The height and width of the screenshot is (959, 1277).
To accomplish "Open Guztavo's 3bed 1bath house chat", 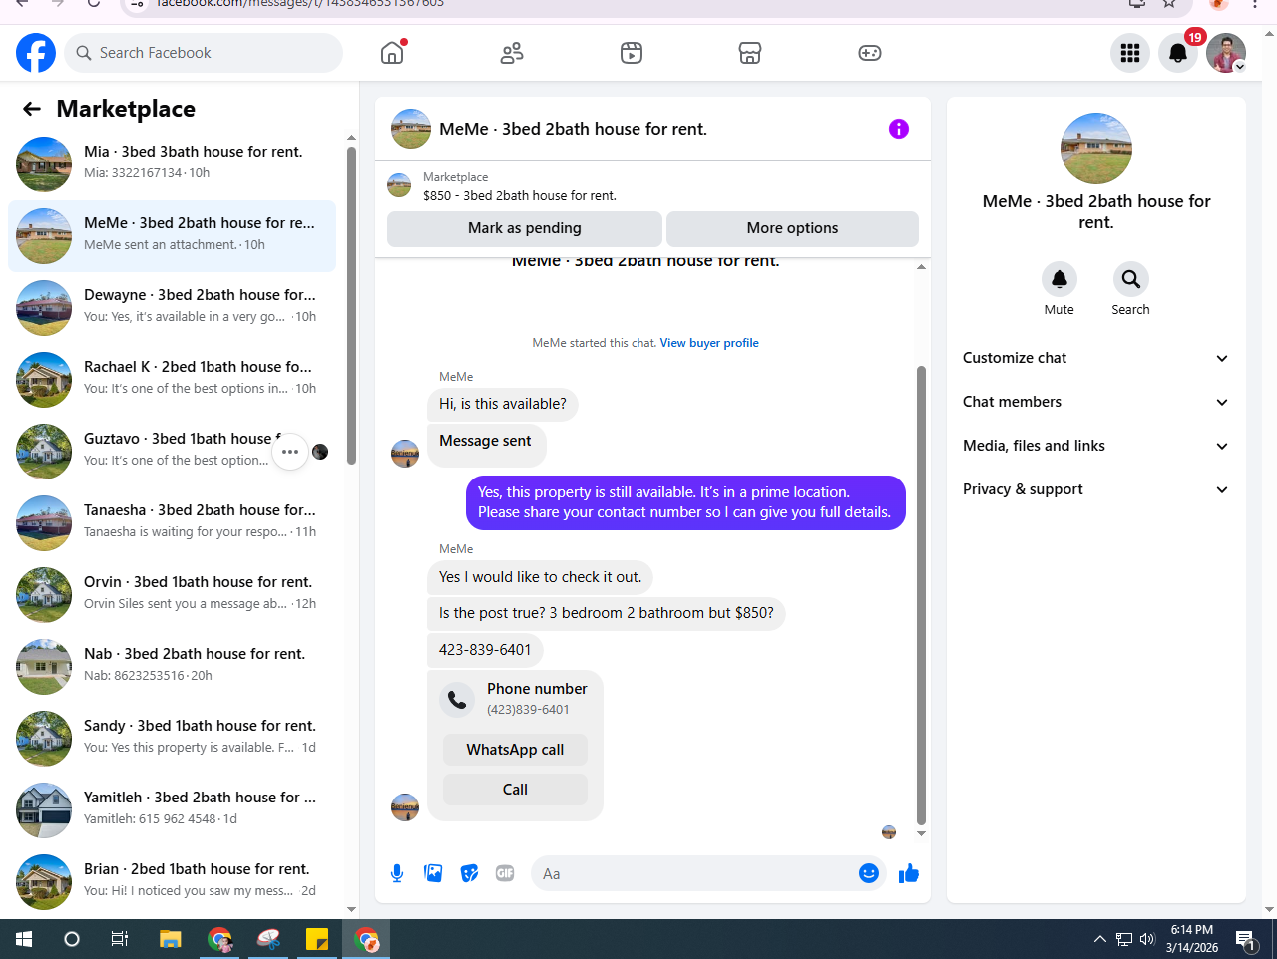I will click(x=172, y=452).
